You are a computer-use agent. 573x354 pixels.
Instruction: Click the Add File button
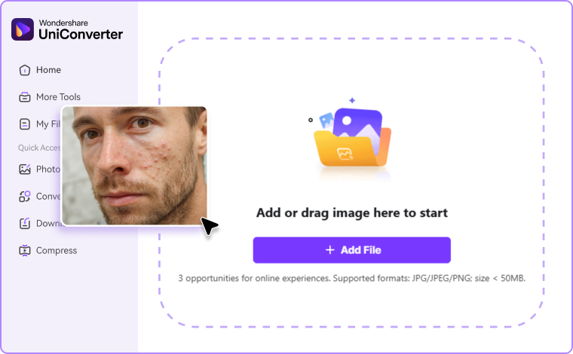click(351, 250)
